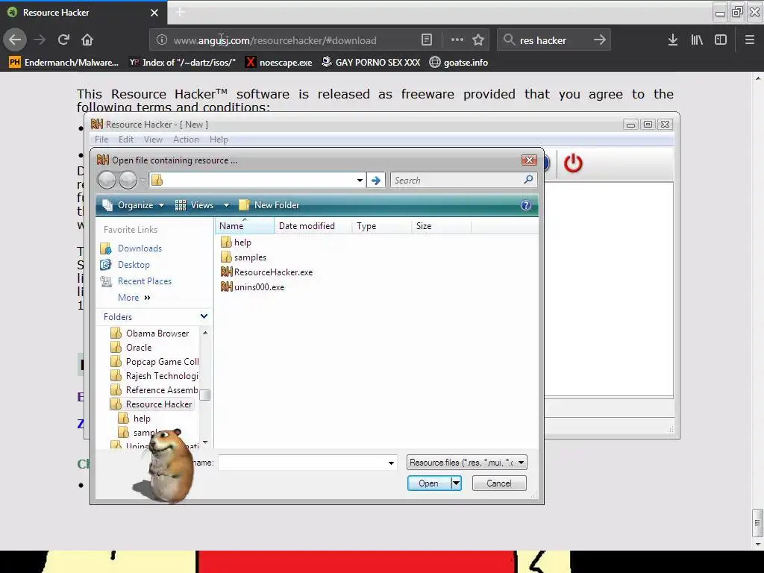Screen dimensions: 764x573
Task: Select Rajesh Technologi folder in tree
Action: (154, 376)
